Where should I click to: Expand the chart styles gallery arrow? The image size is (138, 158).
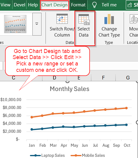[37, 24]
